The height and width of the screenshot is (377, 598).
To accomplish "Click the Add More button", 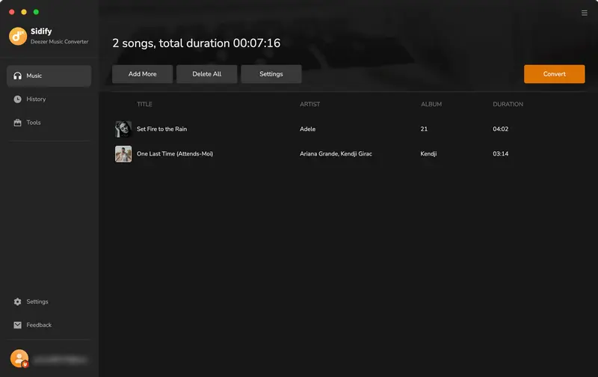I will coord(142,74).
